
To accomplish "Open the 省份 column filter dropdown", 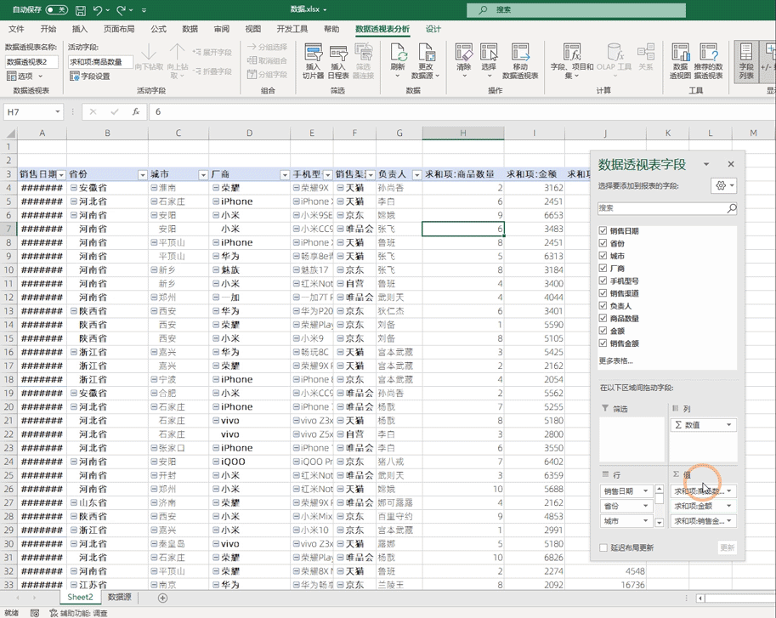I will 142,174.
